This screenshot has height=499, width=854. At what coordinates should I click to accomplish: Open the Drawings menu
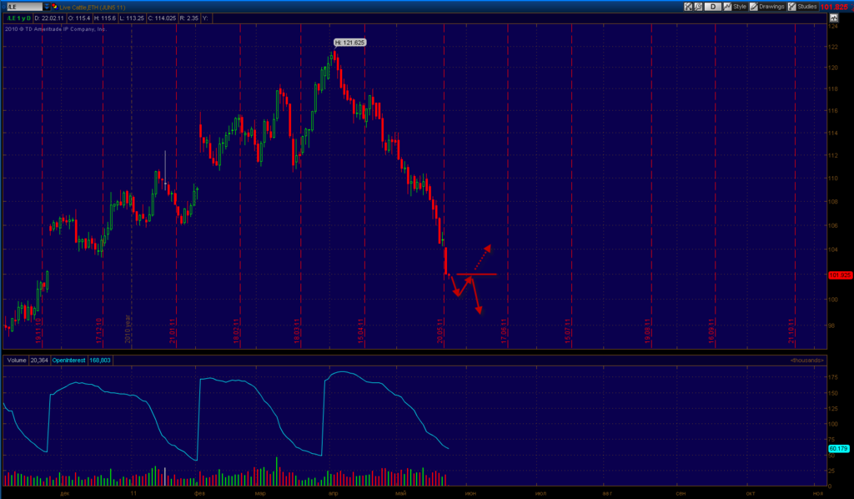point(767,7)
